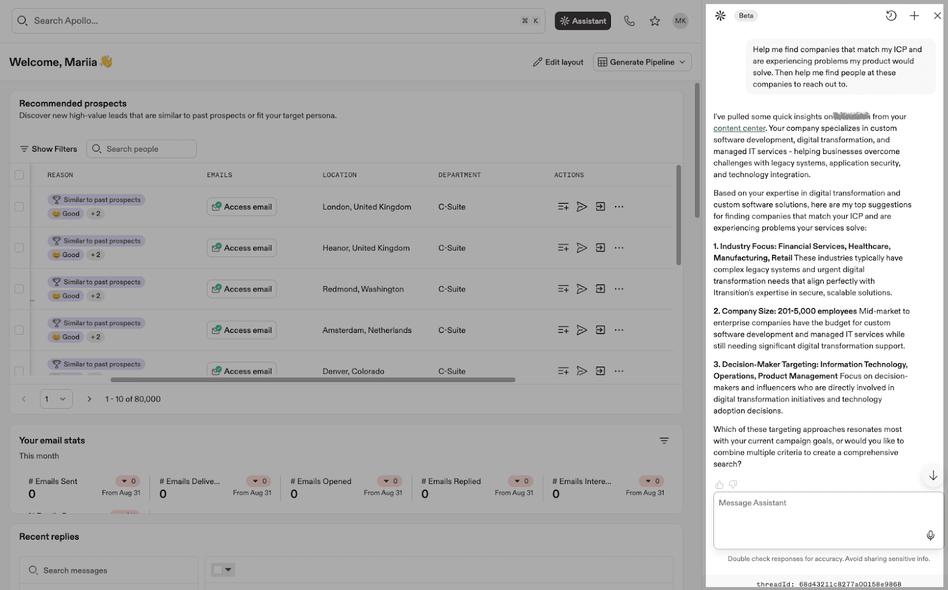Push the London prospect to CRM
Screen dimensions: 948x590
pyautogui.click(x=600, y=206)
